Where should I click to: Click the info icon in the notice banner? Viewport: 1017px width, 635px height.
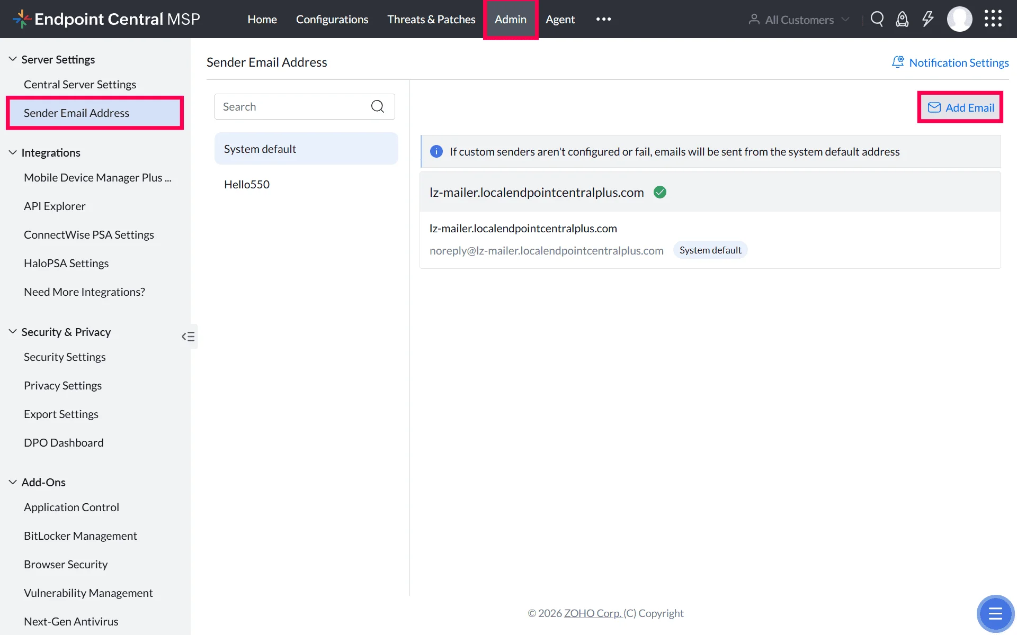tap(436, 151)
